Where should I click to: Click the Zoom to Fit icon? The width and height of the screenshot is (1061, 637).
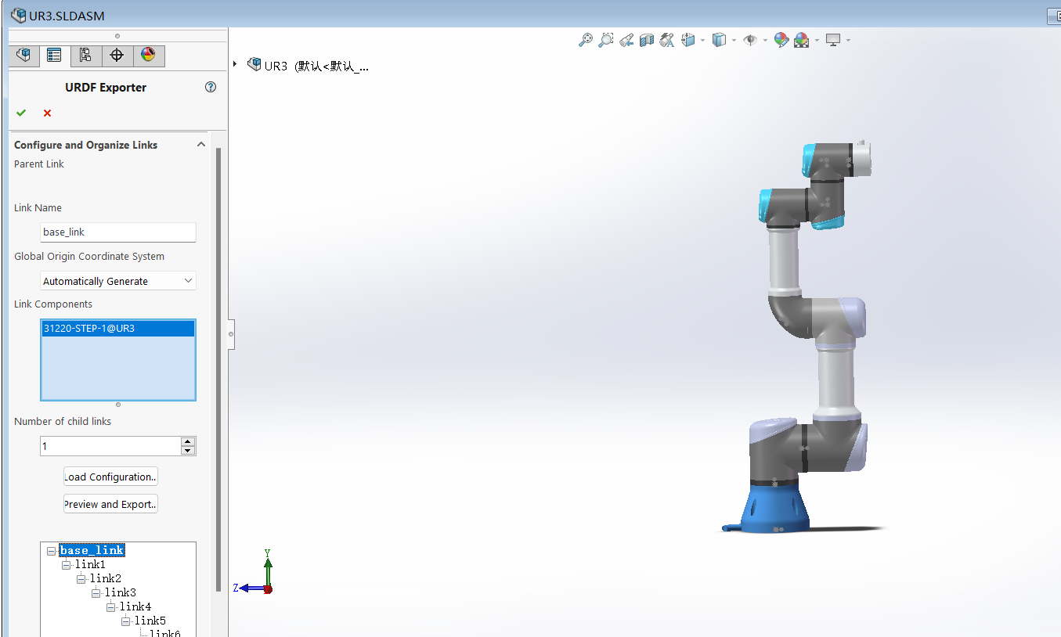[x=586, y=40]
